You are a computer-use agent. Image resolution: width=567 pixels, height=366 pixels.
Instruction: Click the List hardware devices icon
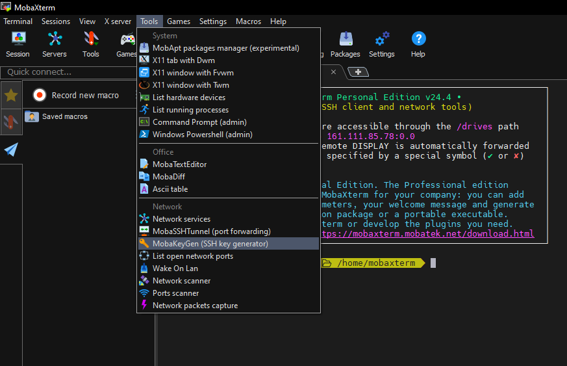tap(144, 98)
